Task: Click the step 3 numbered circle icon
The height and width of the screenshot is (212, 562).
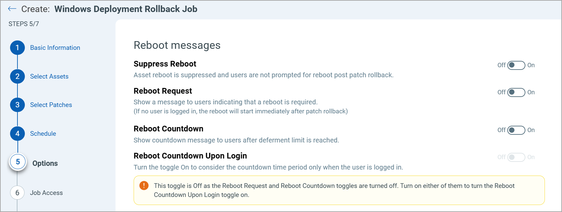Action: 17,105
